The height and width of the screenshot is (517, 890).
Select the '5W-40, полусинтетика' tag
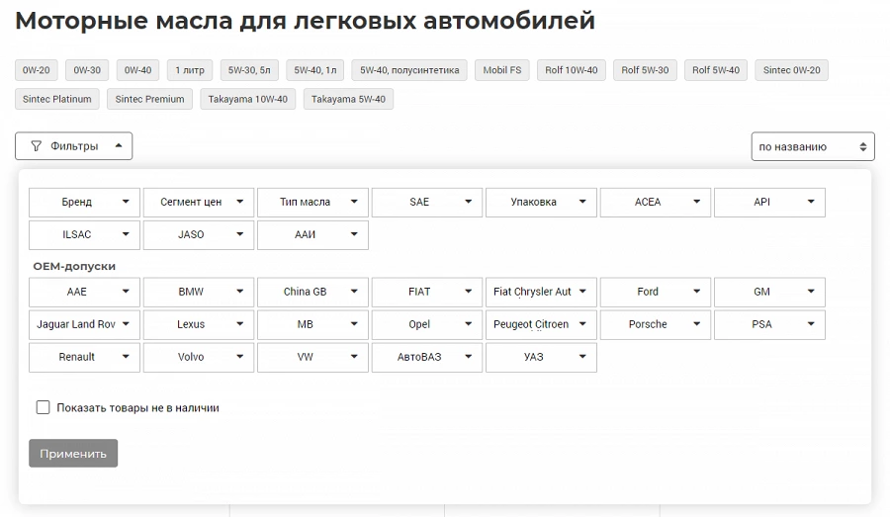(409, 70)
